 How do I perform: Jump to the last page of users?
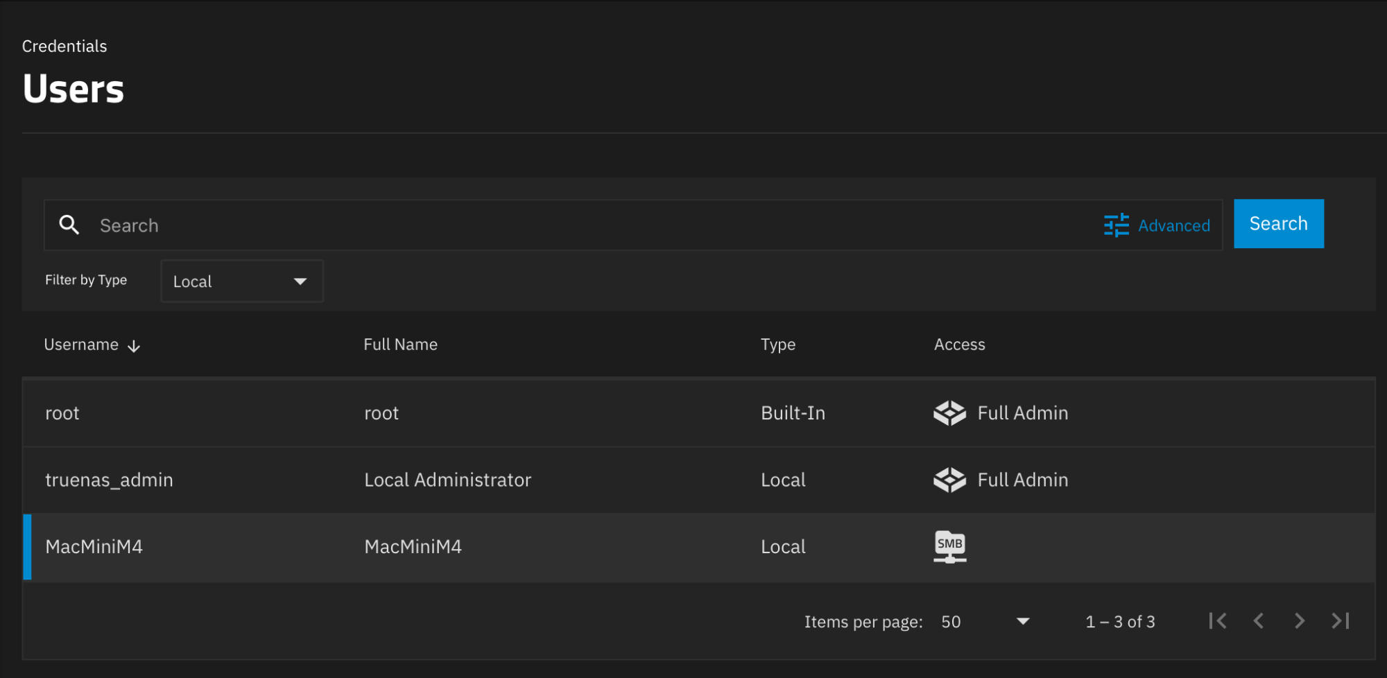pos(1340,621)
